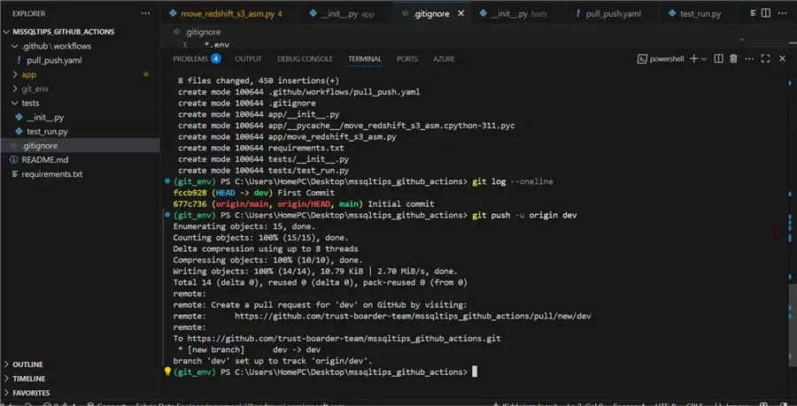Open the OUTPUT panel tab
The width and height of the screenshot is (797, 406).
coord(248,59)
